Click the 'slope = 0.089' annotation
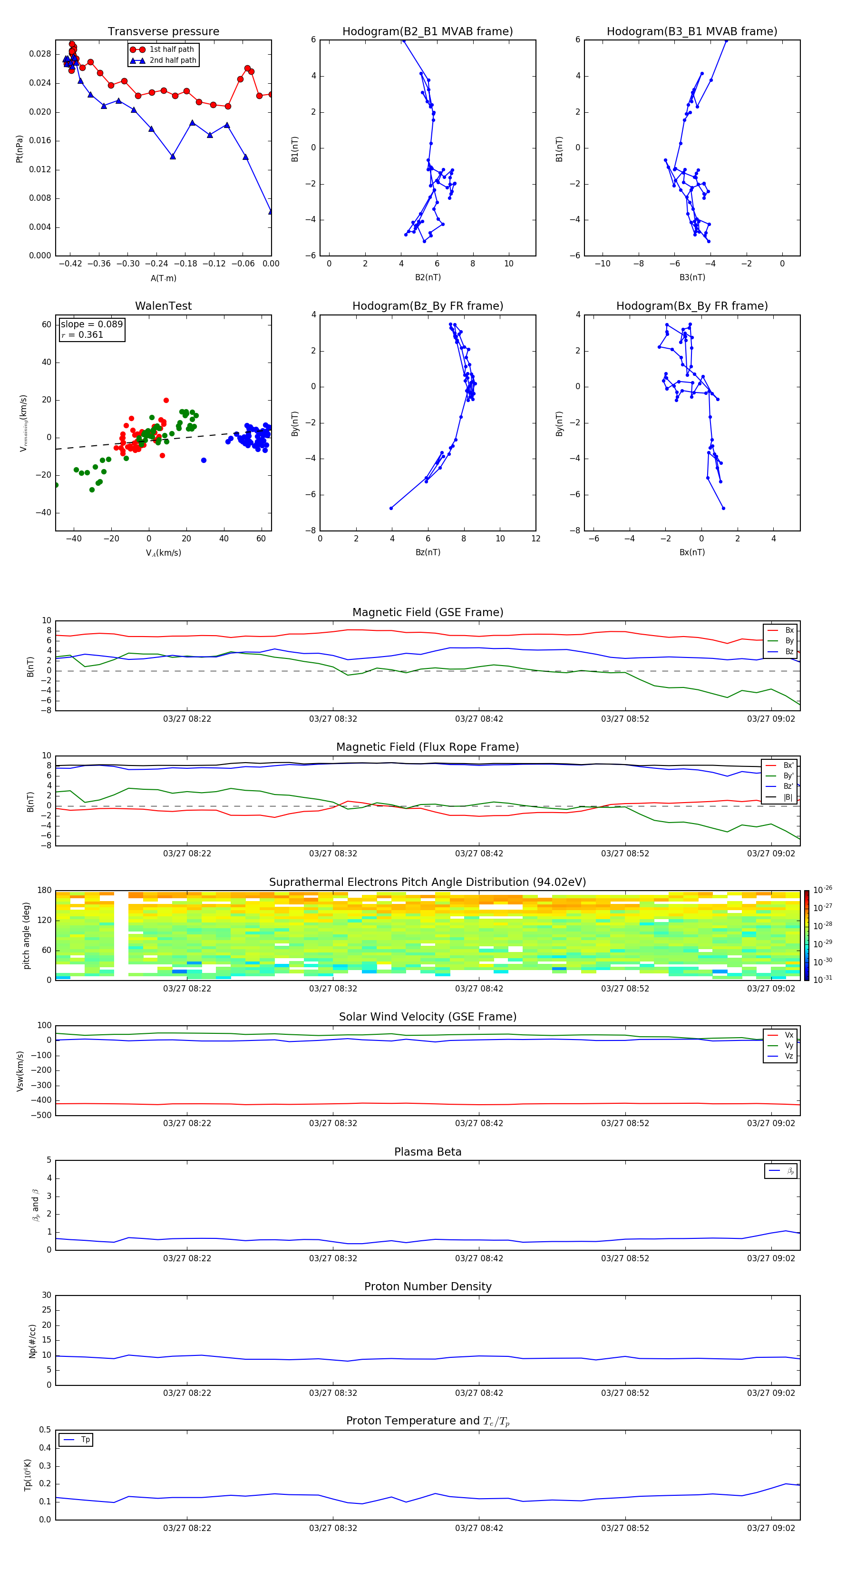This screenshot has height=1570, width=856. click(x=91, y=324)
